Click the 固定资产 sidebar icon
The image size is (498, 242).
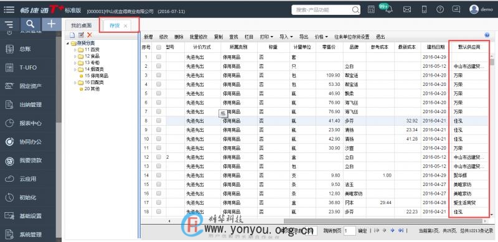point(9,86)
